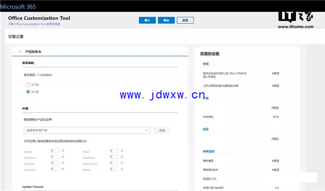Click the 部署设置 heading
The image size is (325, 191).
[x=16, y=37]
